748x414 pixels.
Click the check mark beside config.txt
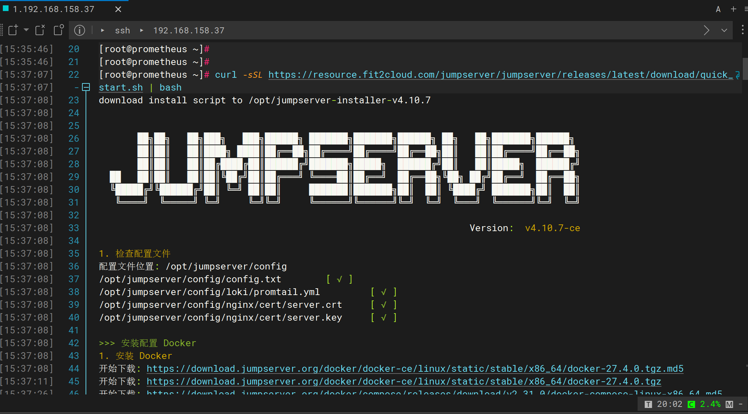339,279
